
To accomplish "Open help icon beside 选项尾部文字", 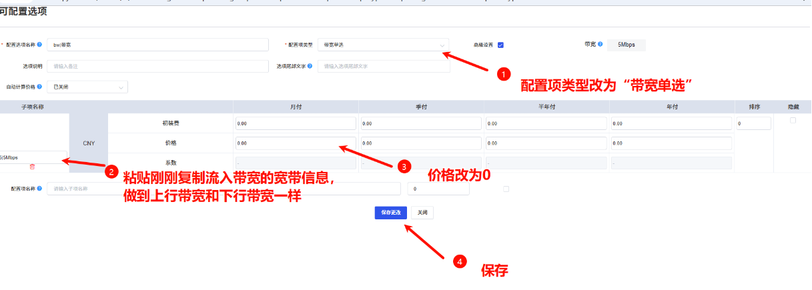I will click(x=310, y=66).
